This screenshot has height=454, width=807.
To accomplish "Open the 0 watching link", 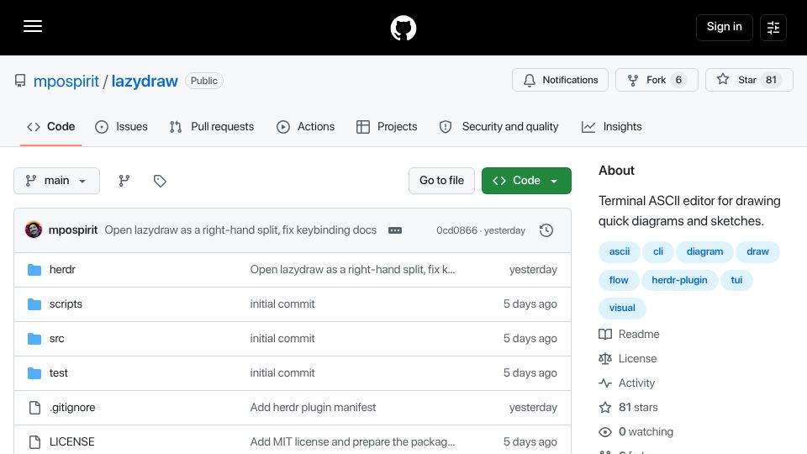I will point(636,432).
